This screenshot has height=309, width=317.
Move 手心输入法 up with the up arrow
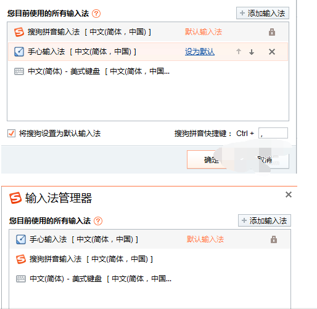coord(239,52)
